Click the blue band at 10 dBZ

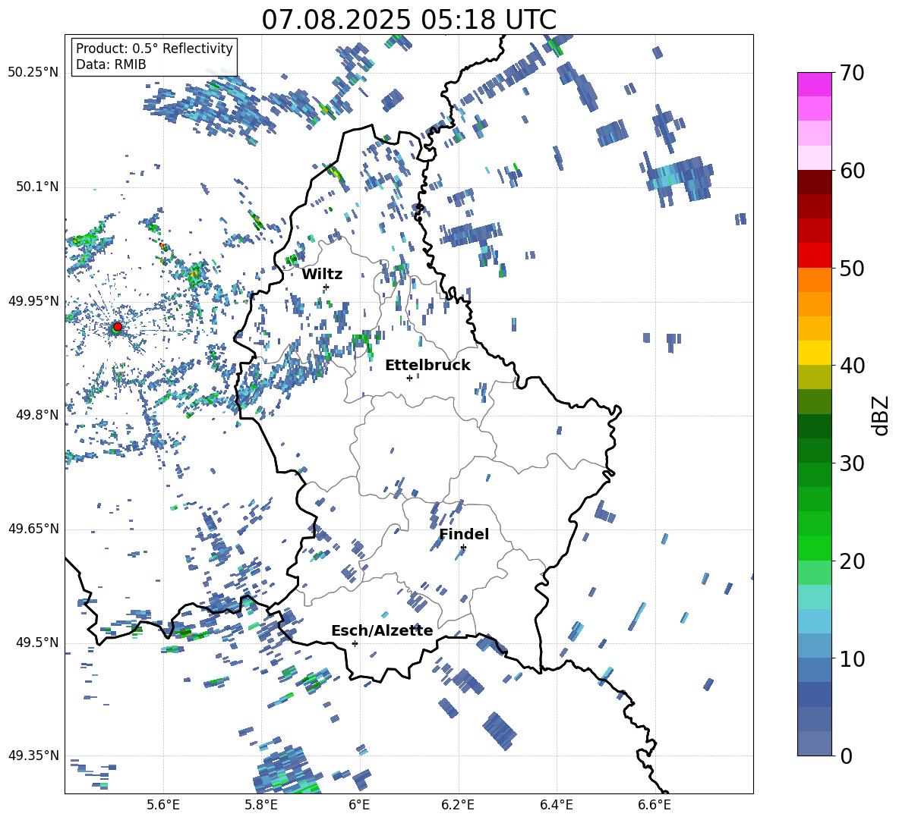tap(814, 646)
